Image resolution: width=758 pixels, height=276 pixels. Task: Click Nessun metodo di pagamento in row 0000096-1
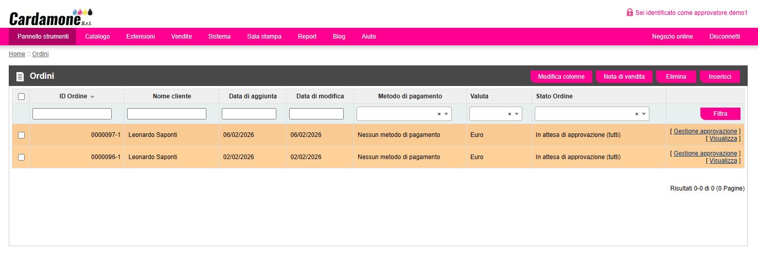pos(399,157)
